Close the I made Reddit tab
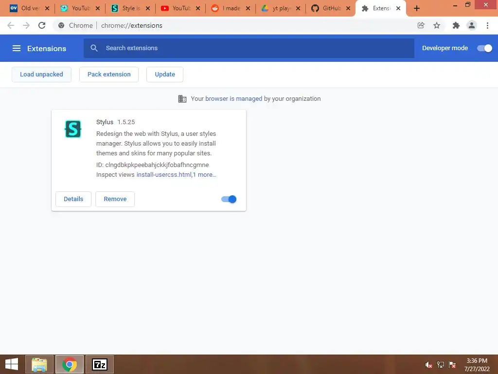 (x=248, y=9)
